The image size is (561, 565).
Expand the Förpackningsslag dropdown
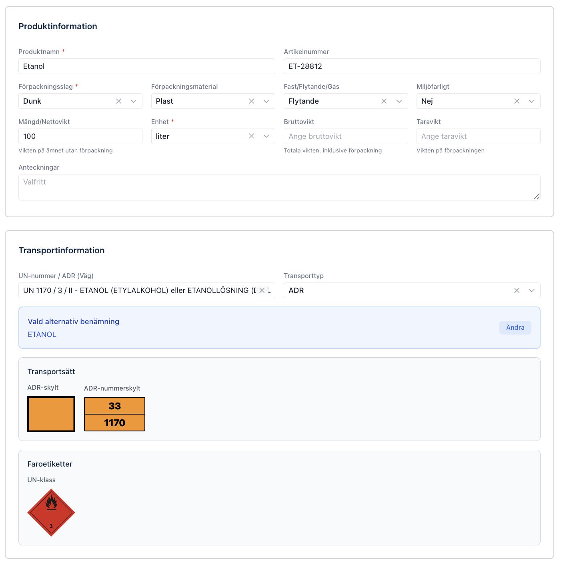pos(134,101)
